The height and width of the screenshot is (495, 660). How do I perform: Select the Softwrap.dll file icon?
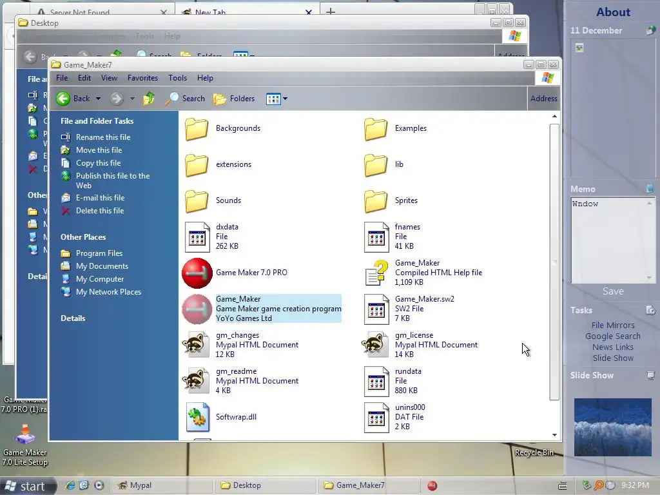point(197,417)
